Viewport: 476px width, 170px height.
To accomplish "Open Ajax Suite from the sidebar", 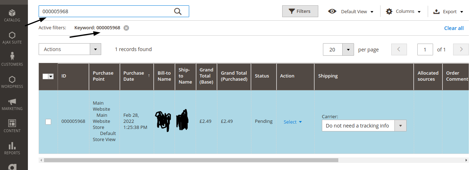I will coord(12,37).
